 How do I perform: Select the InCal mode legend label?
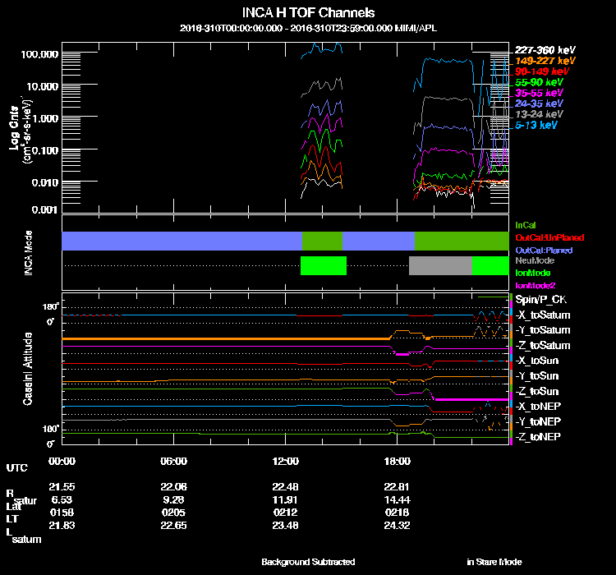click(x=526, y=223)
